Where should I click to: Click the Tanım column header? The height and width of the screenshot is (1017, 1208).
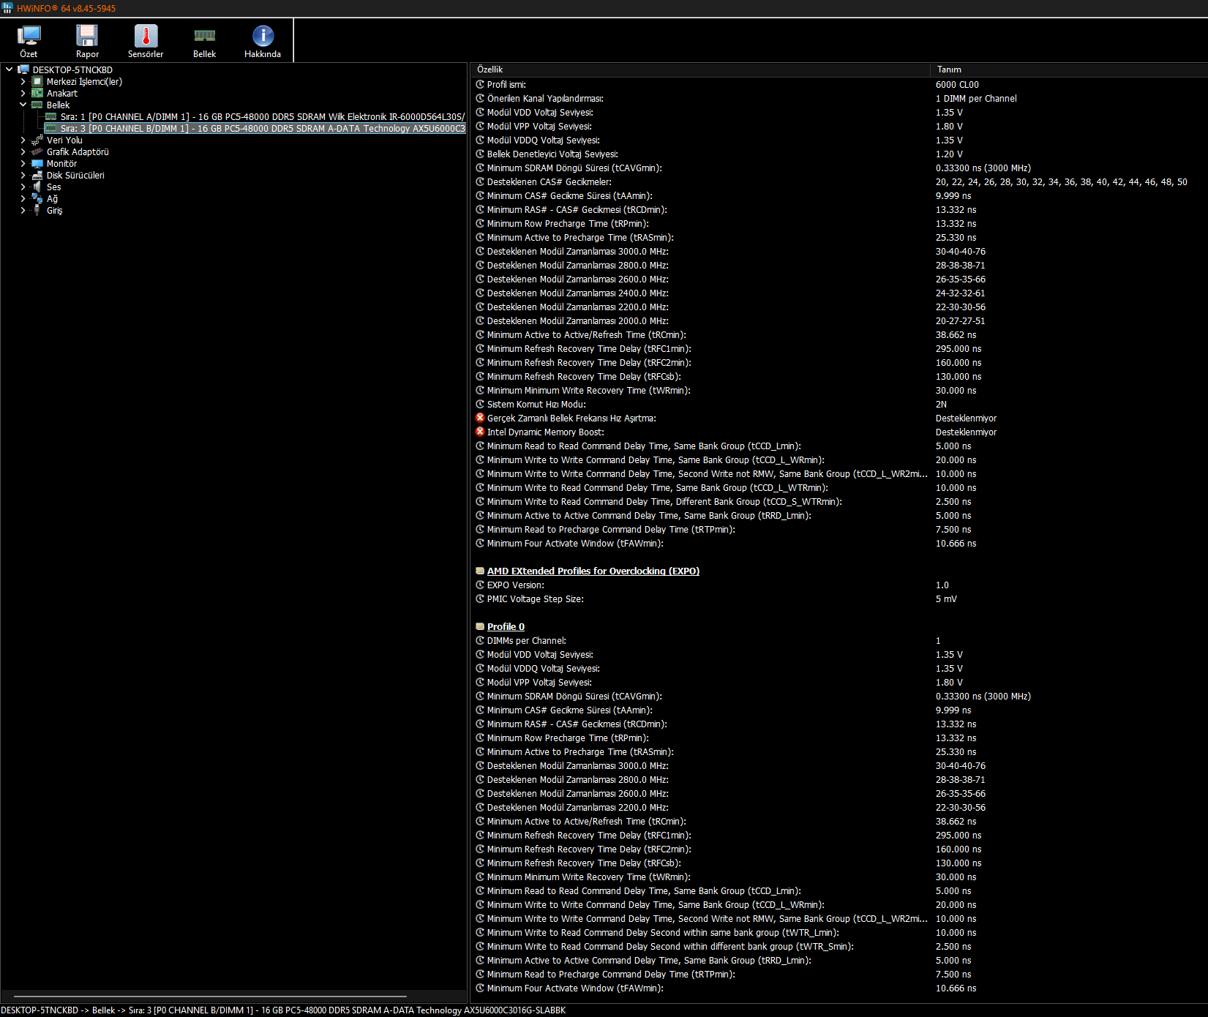tap(1069, 70)
